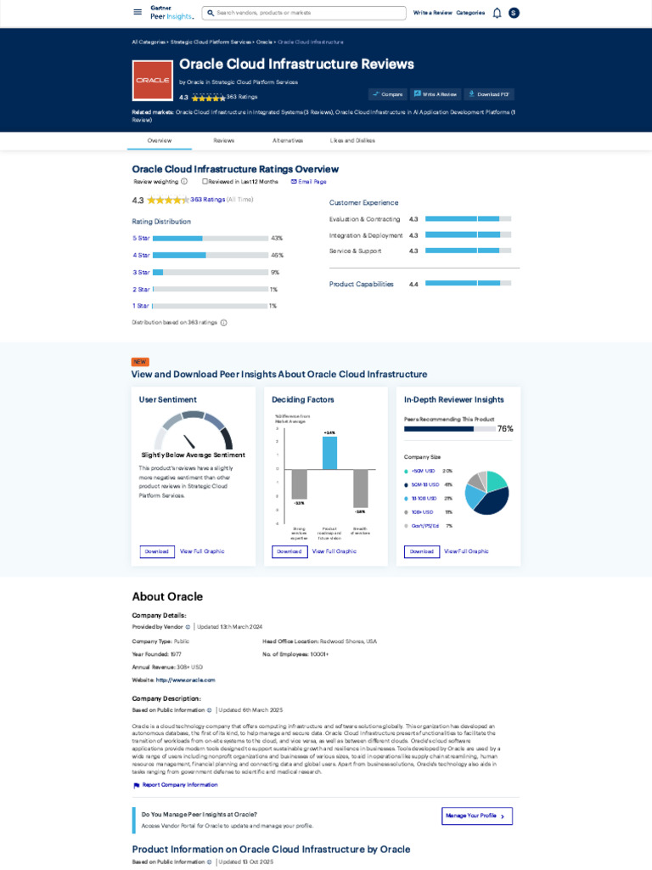This screenshot has height=870, width=652.
Task: Click the Email Page link
Action: tap(312, 182)
